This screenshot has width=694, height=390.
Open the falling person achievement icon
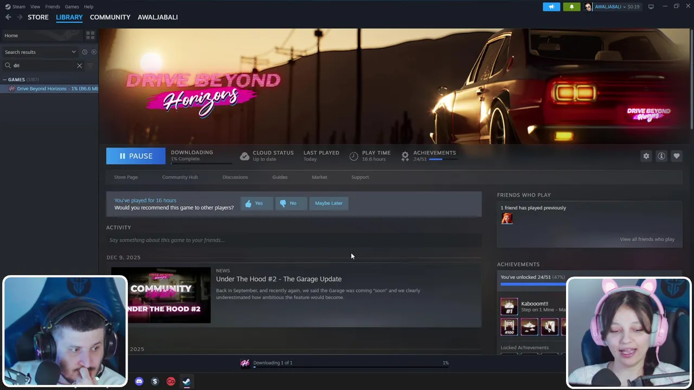tap(549, 327)
